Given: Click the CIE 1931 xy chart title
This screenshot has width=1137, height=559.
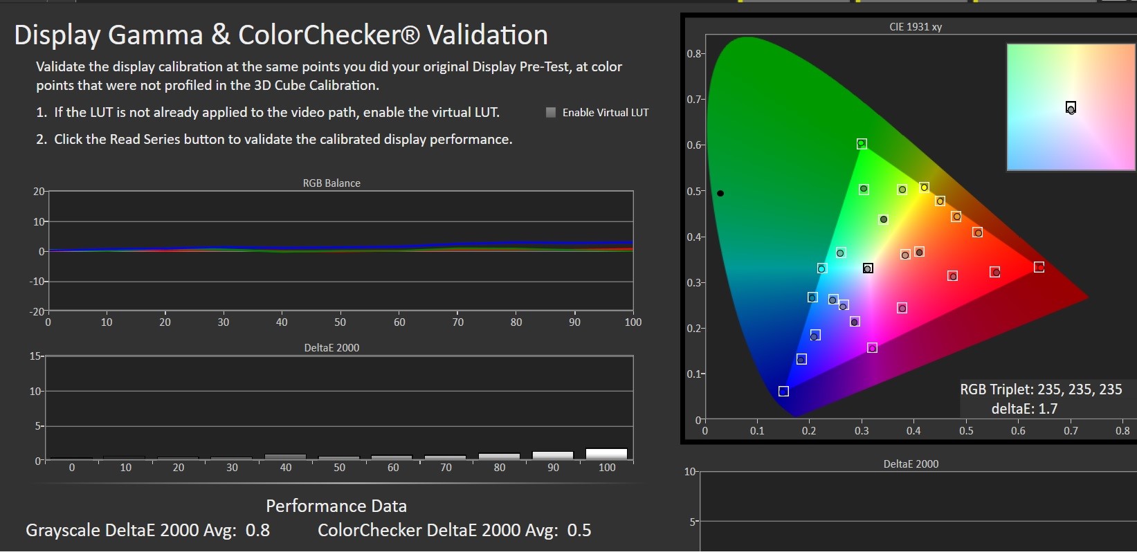Looking at the screenshot, I should pos(916,27).
